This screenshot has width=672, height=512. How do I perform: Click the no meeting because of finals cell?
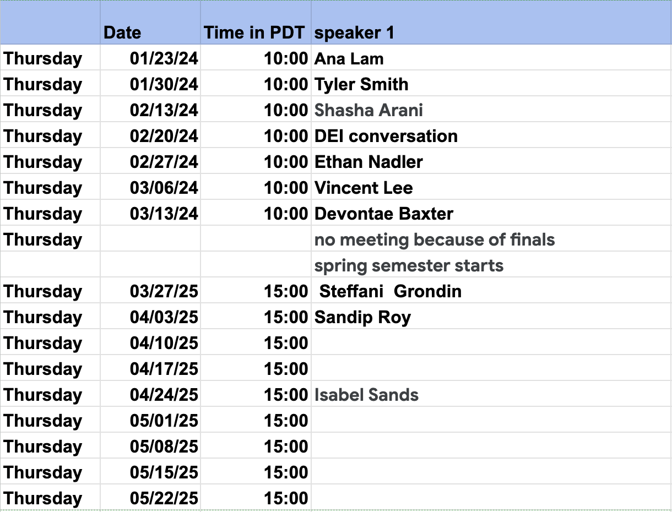(x=435, y=239)
